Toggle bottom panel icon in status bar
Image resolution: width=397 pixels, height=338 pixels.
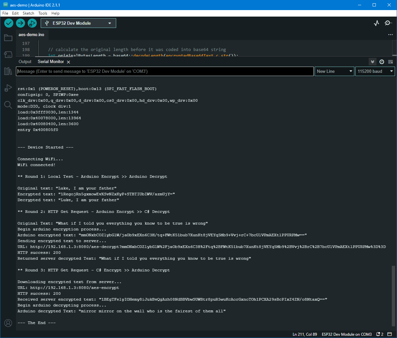[390, 334]
